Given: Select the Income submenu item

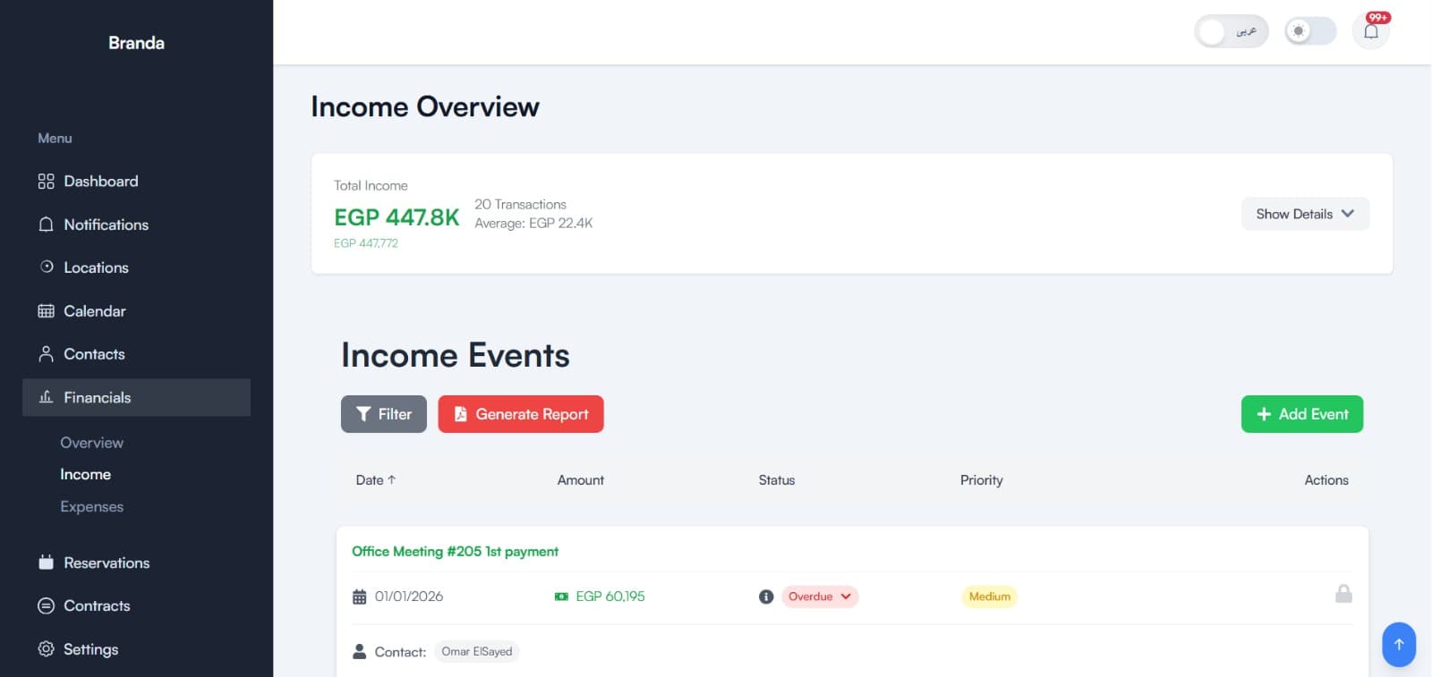Looking at the screenshot, I should (x=85, y=474).
